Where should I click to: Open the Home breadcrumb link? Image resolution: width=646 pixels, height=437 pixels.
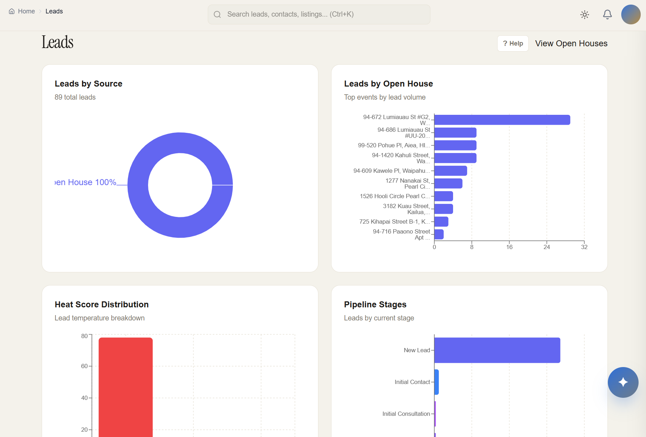(26, 11)
